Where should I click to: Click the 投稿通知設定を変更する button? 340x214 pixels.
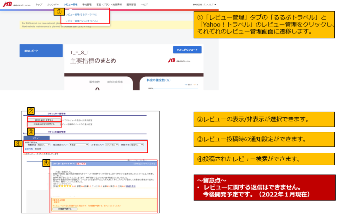coord(44,124)
